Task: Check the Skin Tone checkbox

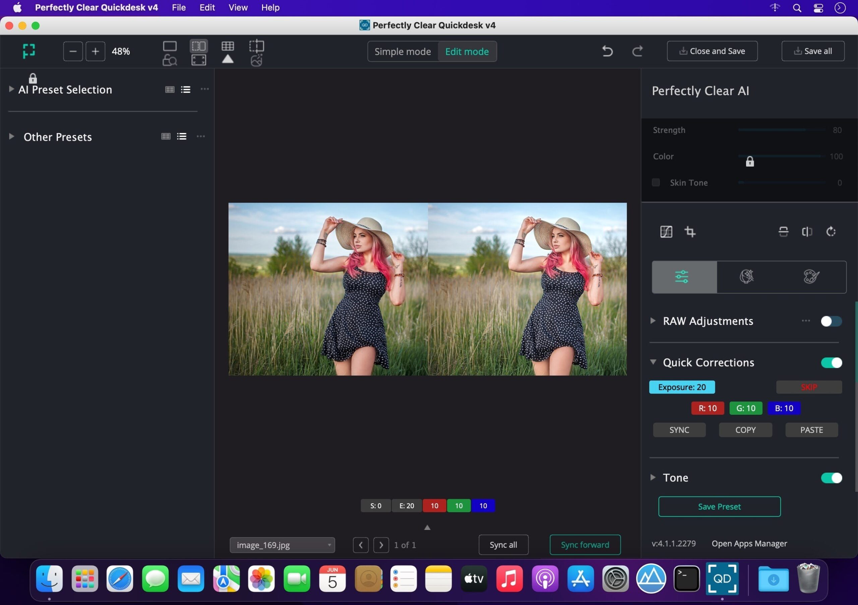Action: coord(656,183)
